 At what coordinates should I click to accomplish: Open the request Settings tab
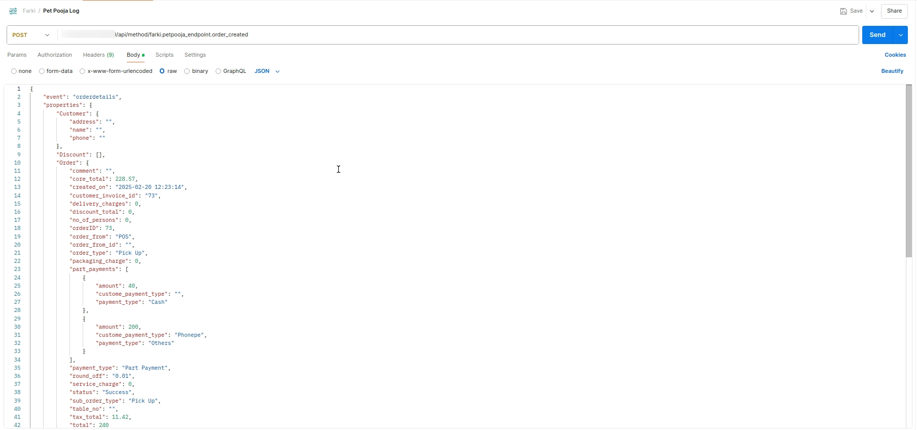click(x=195, y=55)
